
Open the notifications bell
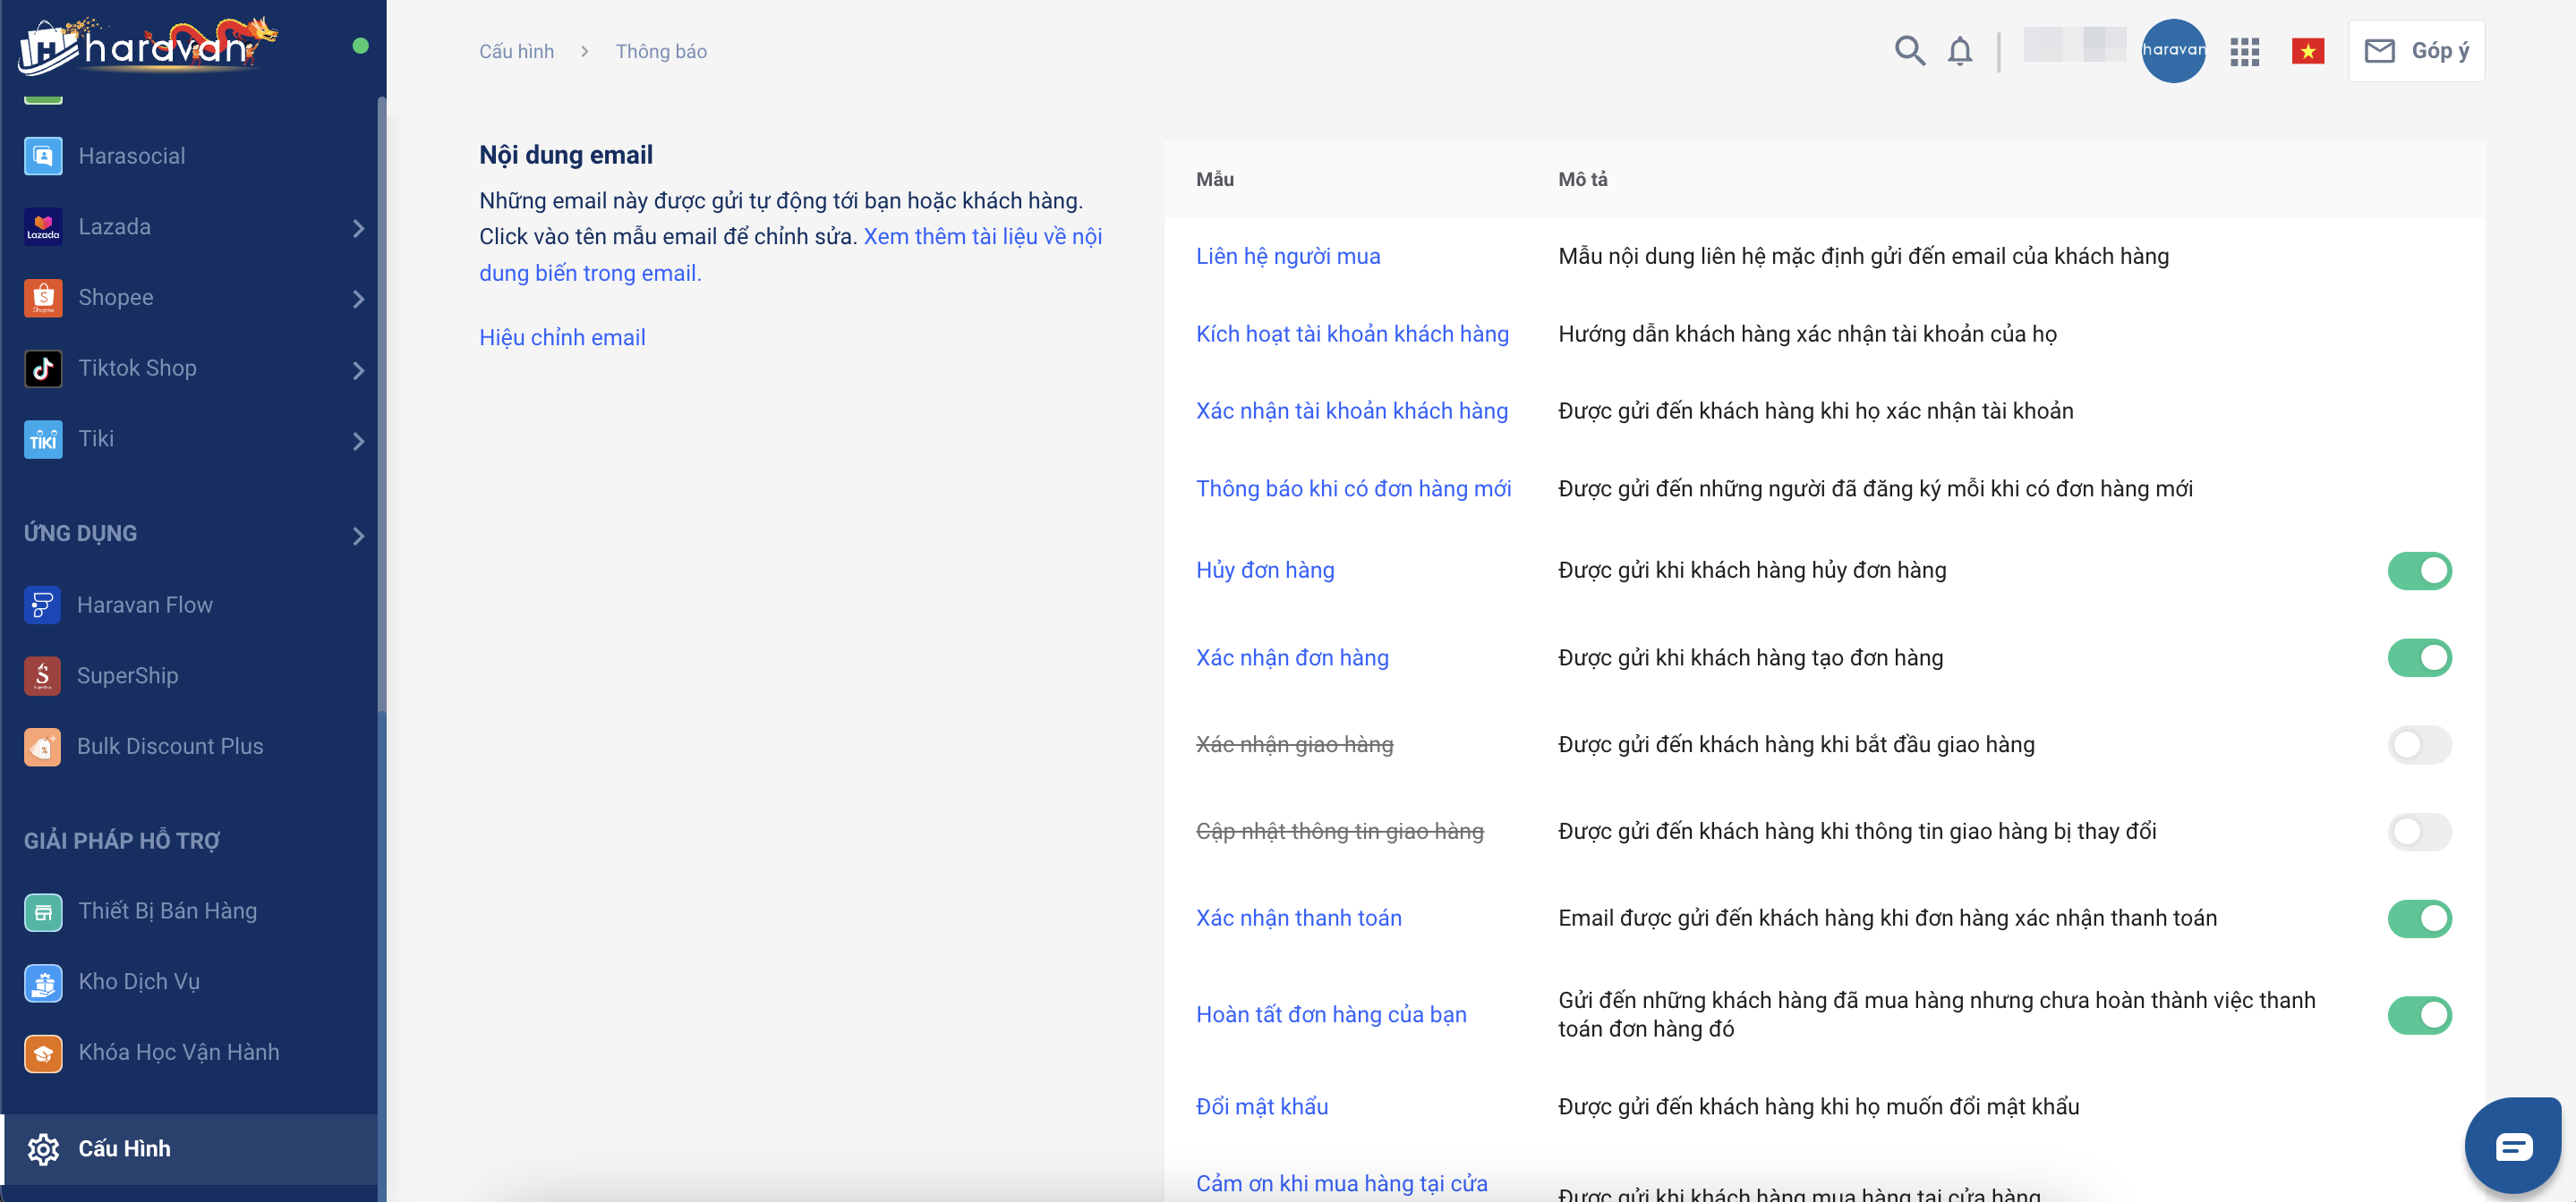pyautogui.click(x=1960, y=51)
